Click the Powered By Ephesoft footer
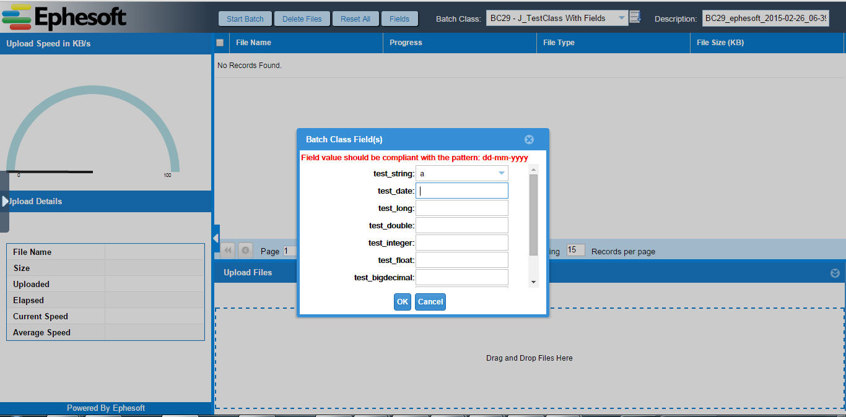Image resolution: width=846 pixels, height=417 pixels. pos(106,408)
